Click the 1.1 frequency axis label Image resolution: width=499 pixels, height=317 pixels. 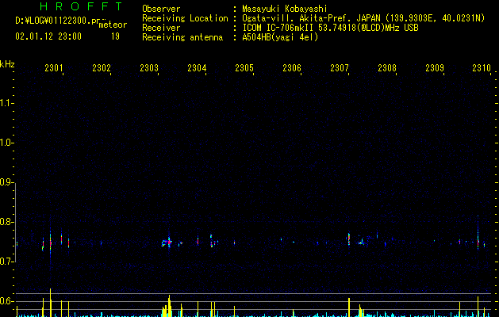tap(6, 103)
